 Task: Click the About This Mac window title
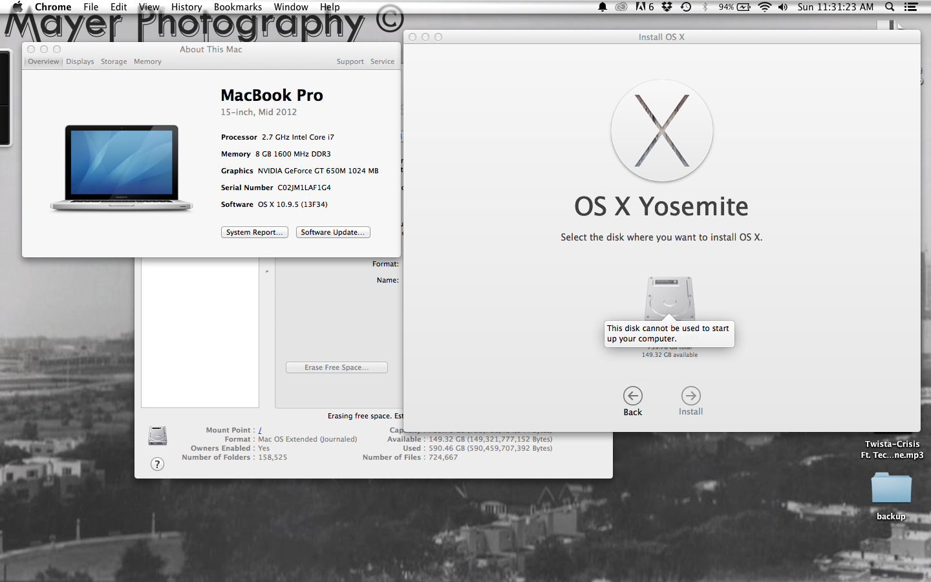tap(211, 49)
